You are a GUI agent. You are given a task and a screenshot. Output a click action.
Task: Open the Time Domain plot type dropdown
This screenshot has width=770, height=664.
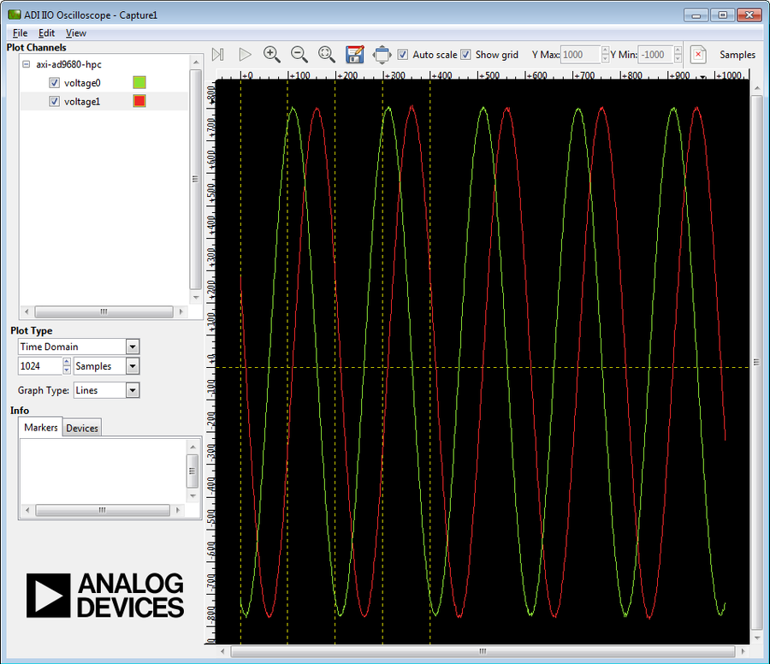click(x=133, y=347)
